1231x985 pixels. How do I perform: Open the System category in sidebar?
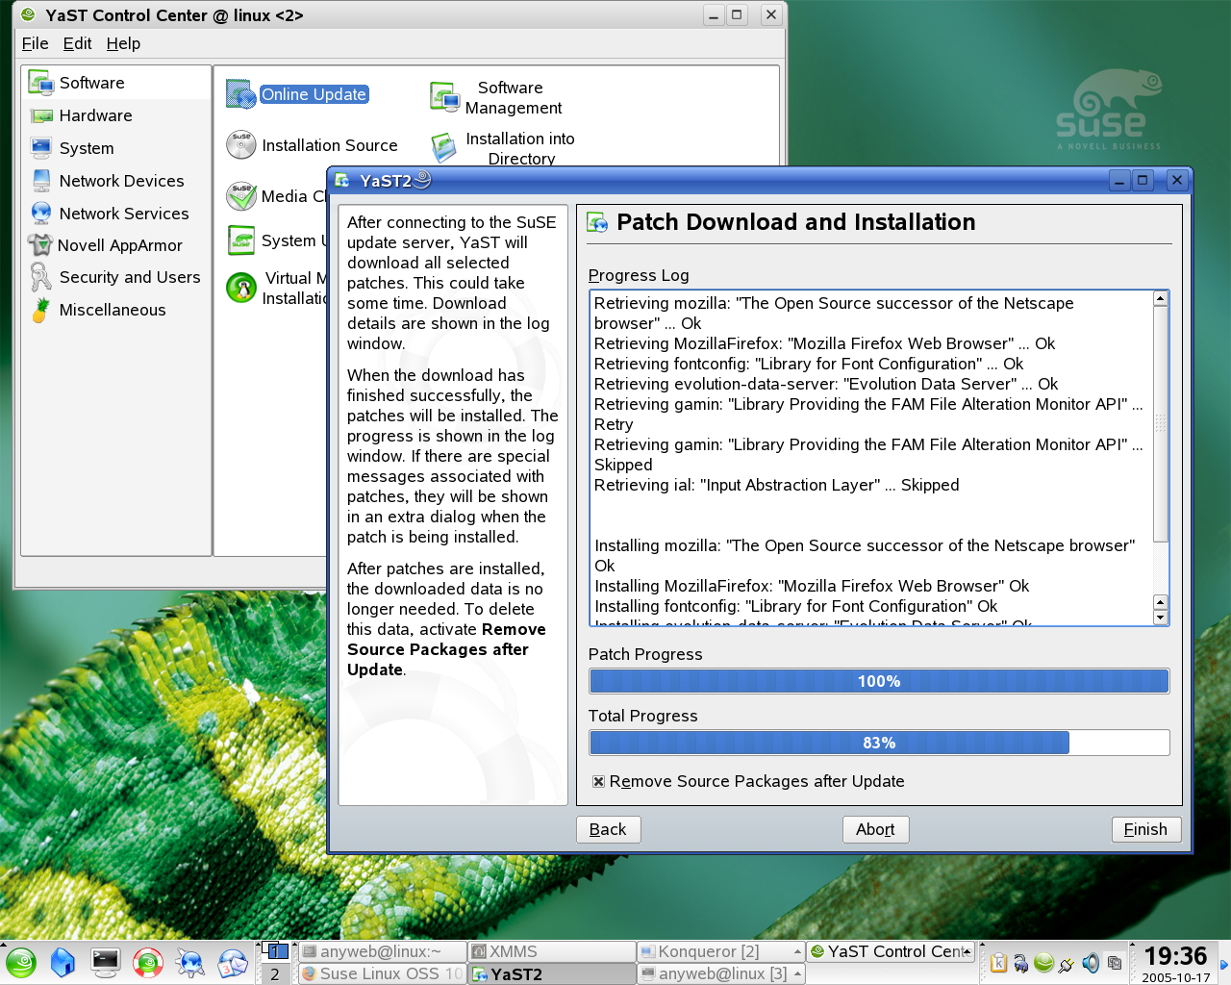(x=115, y=148)
